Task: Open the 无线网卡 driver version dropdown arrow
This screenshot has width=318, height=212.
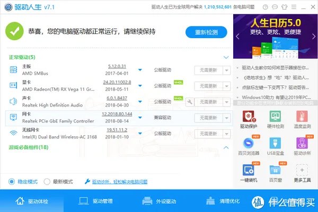Action: tap(140, 134)
